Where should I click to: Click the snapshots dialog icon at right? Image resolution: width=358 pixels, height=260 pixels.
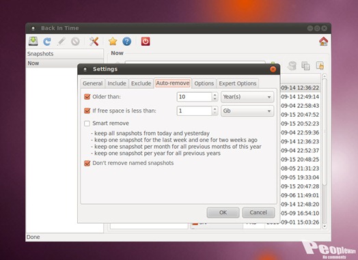click(x=320, y=66)
